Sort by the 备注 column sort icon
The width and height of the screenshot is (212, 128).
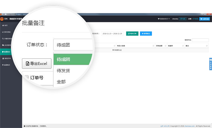point(207,46)
